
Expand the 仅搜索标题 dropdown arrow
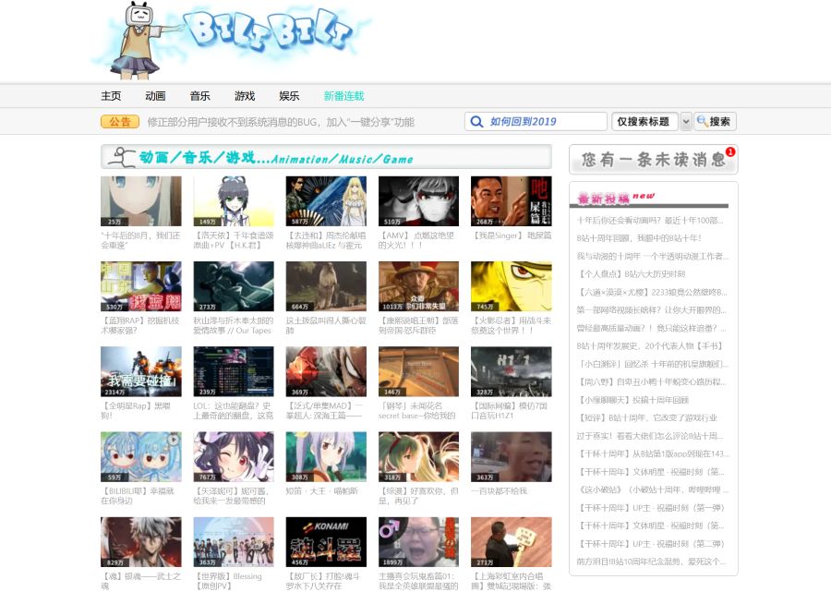click(685, 122)
